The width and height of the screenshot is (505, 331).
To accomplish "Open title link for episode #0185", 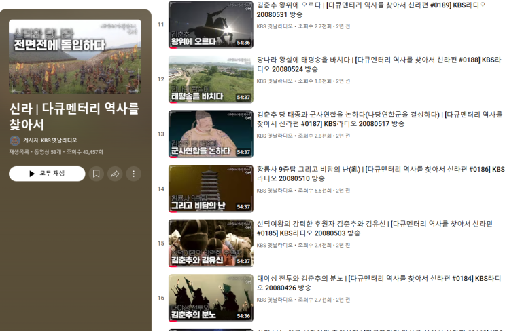I will (375, 228).
